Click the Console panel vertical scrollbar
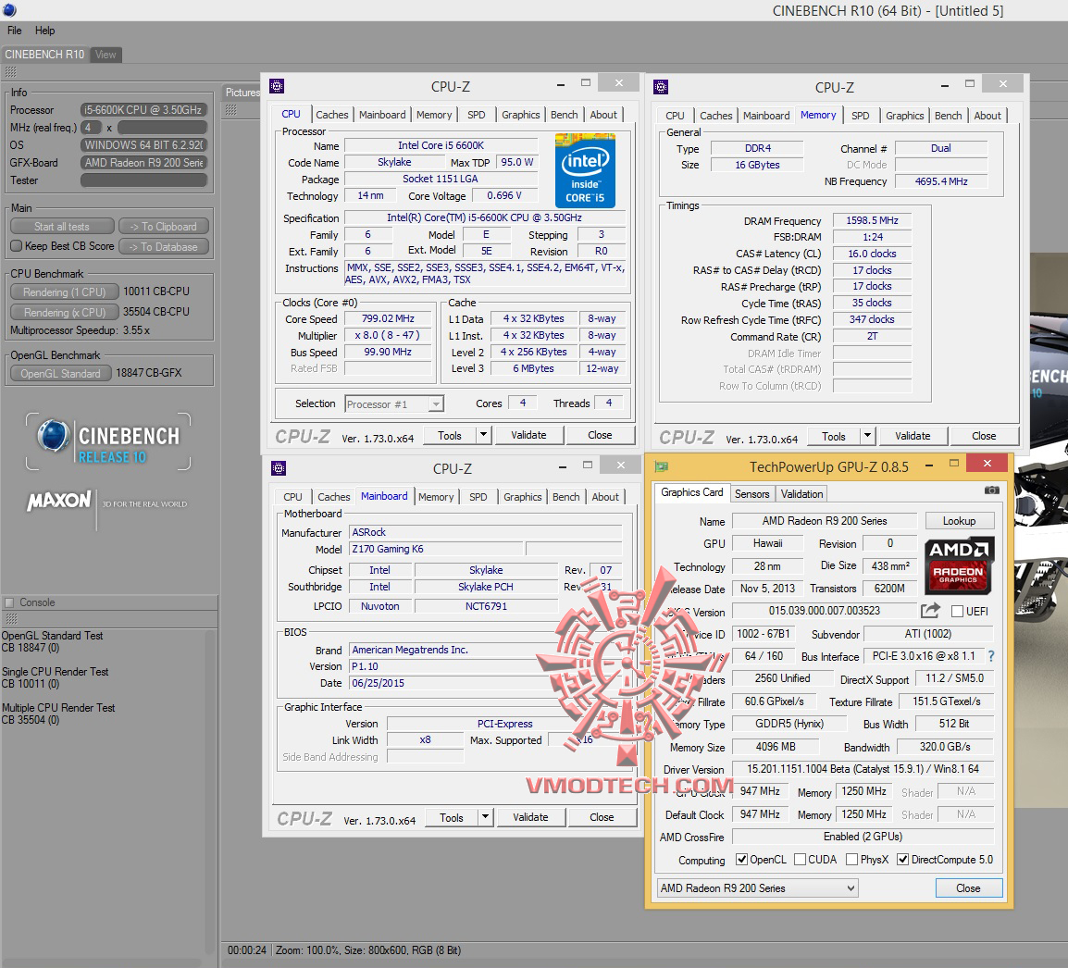The height and width of the screenshot is (968, 1068). pos(210,791)
